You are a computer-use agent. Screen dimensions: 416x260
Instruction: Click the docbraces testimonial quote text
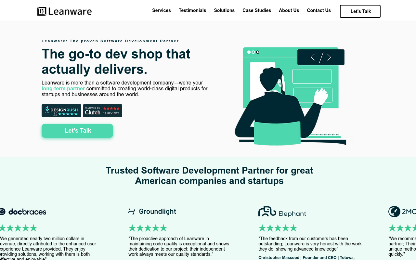48,248
